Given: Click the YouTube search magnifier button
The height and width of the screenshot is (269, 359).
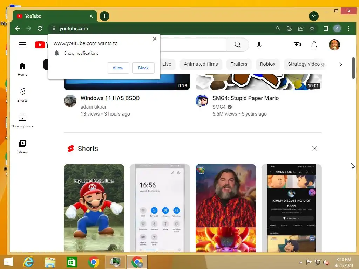Looking at the screenshot, I should click(x=238, y=44).
